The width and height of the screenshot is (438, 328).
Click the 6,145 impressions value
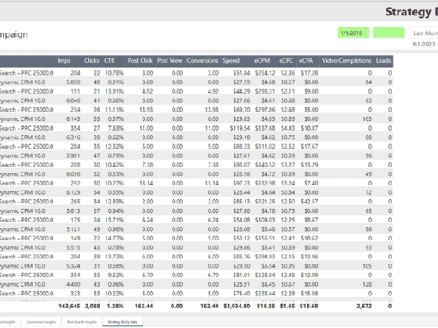point(73,118)
